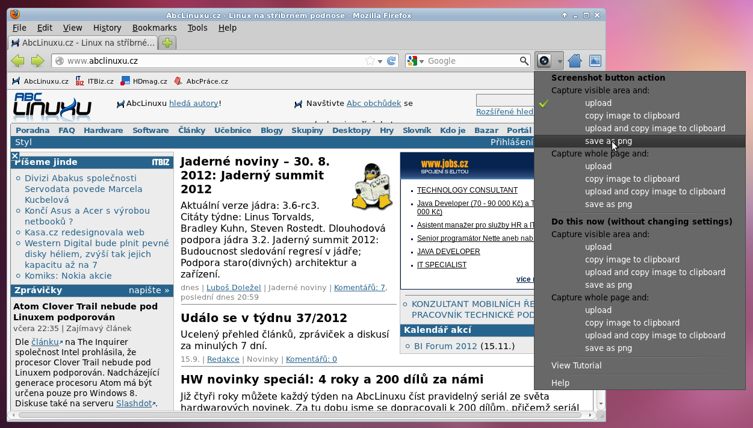The image size is (753, 428).
Task: Click the ABC Linuxu site logo
Action: pos(52,106)
